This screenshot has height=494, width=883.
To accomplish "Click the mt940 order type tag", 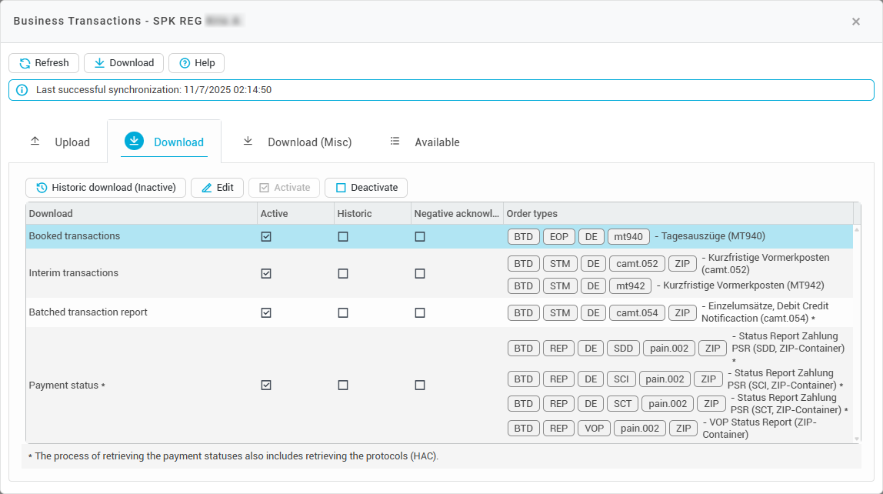I will [x=628, y=237].
